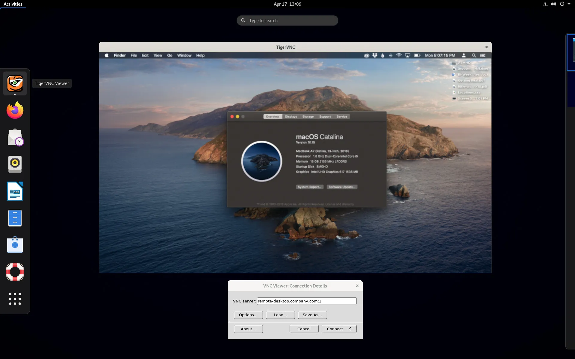Screen dimensions: 575x359
Task: Click Load... configuration button
Action: pos(280,315)
